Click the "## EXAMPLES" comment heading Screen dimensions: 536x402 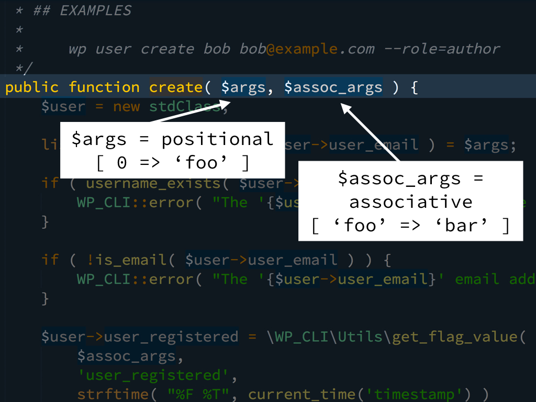click(x=82, y=10)
